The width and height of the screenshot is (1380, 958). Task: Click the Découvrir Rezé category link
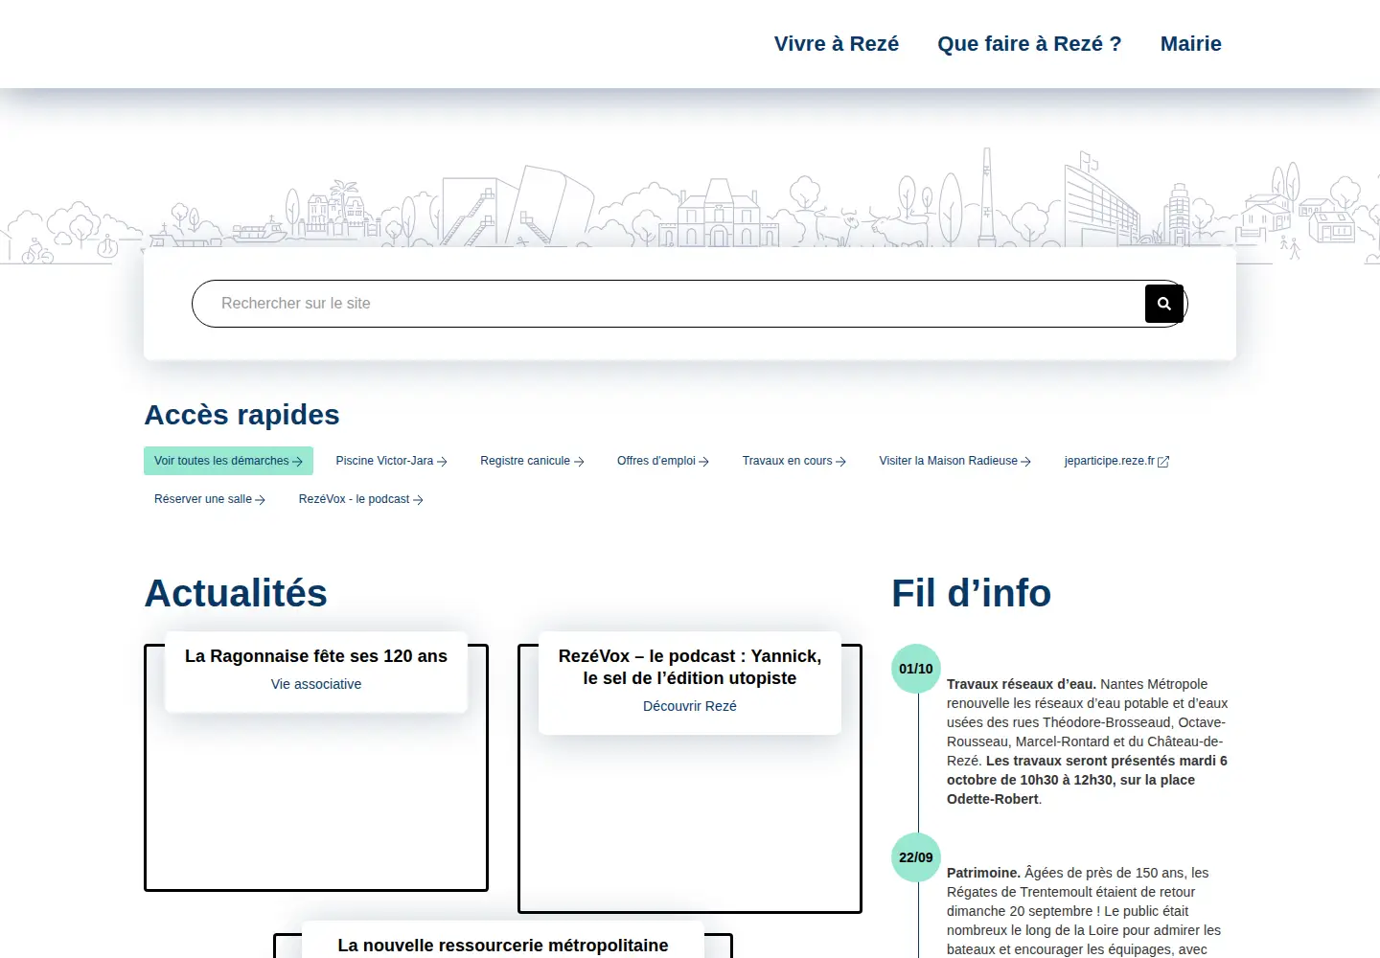pyautogui.click(x=690, y=706)
